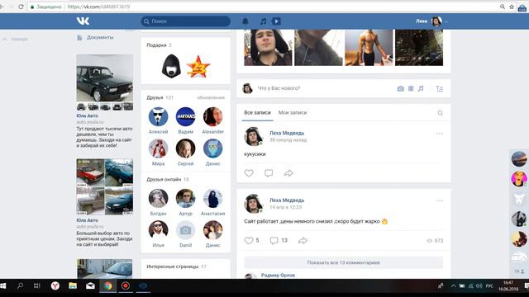
Task: Open the Документы menu item
Action: tap(100, 37)
